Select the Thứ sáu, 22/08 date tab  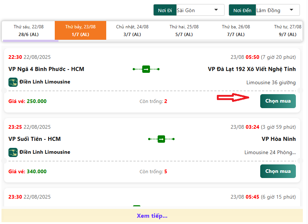(28, 31)
